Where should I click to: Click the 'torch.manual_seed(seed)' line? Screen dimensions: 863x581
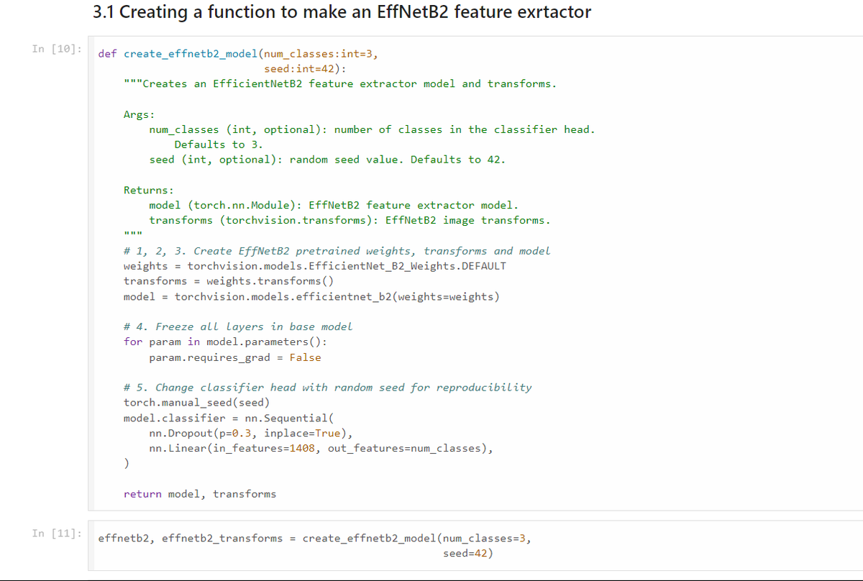tap(197, 403)
